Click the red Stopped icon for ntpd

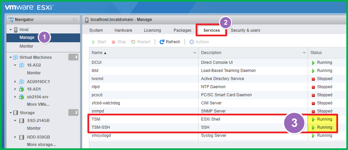[x=314, y=87]
